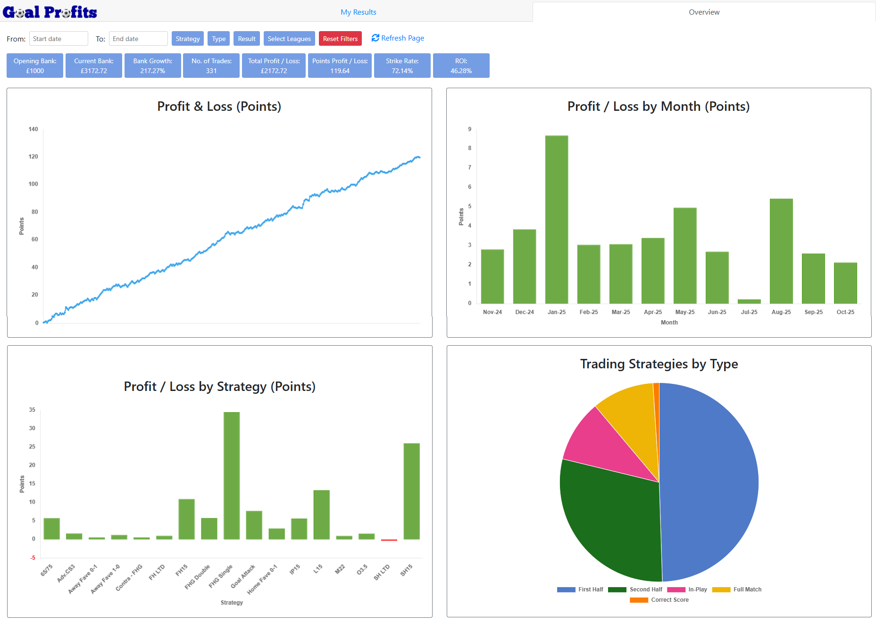Open the Result filter dropdown
Image resolution: width=876 pixels, height=623 pixels.
[x=246, y=39]
